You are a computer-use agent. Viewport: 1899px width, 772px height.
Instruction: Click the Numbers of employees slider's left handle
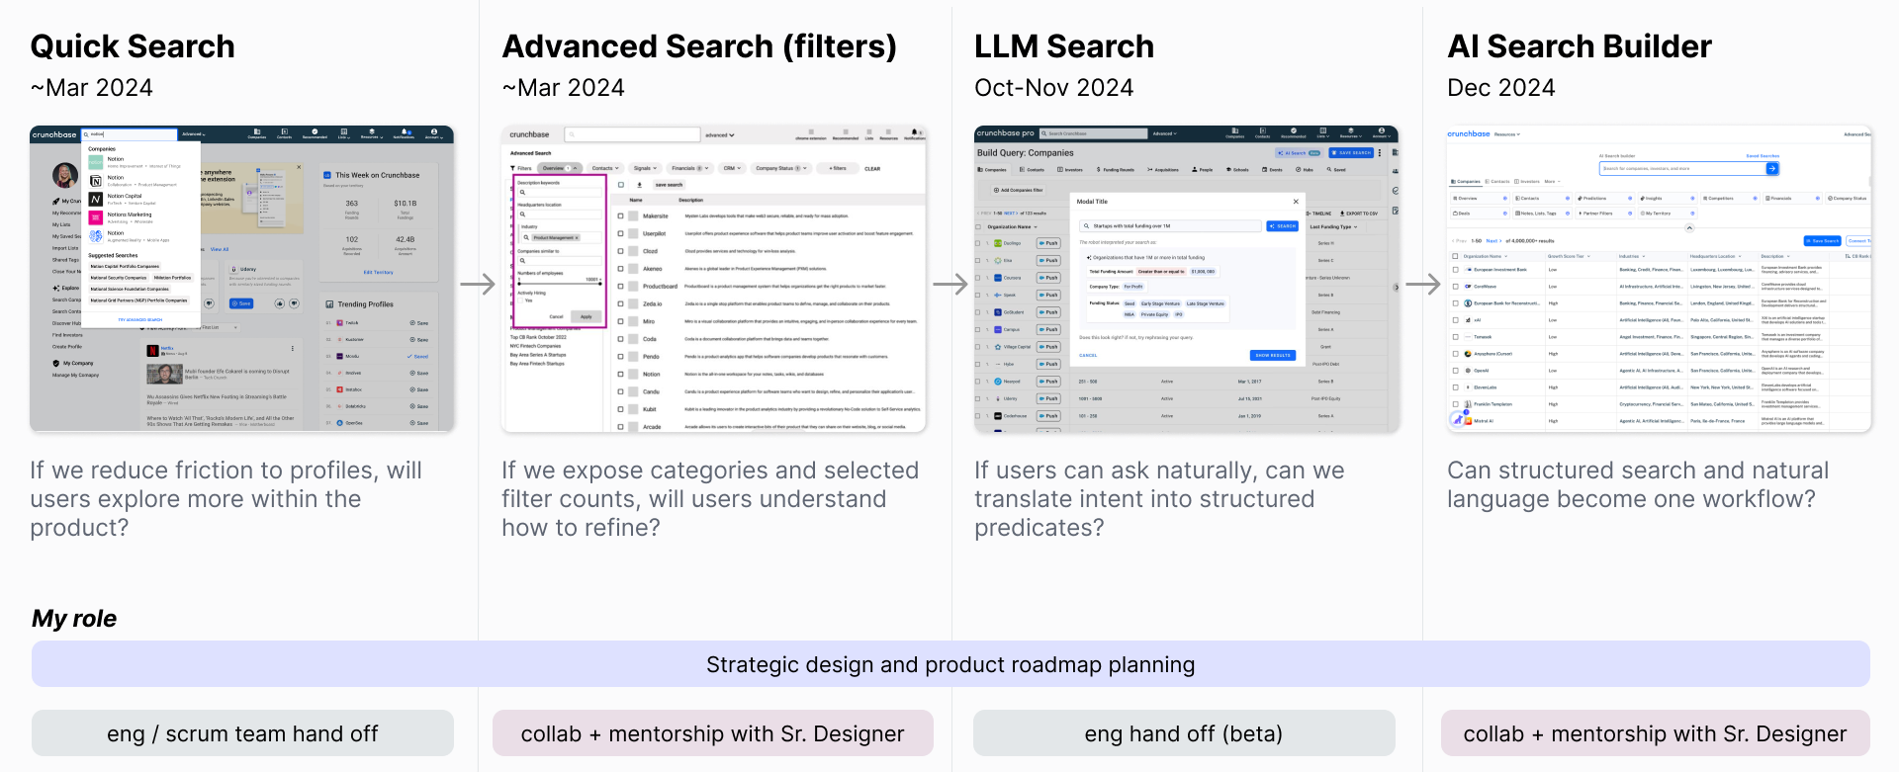click(519, 283)
